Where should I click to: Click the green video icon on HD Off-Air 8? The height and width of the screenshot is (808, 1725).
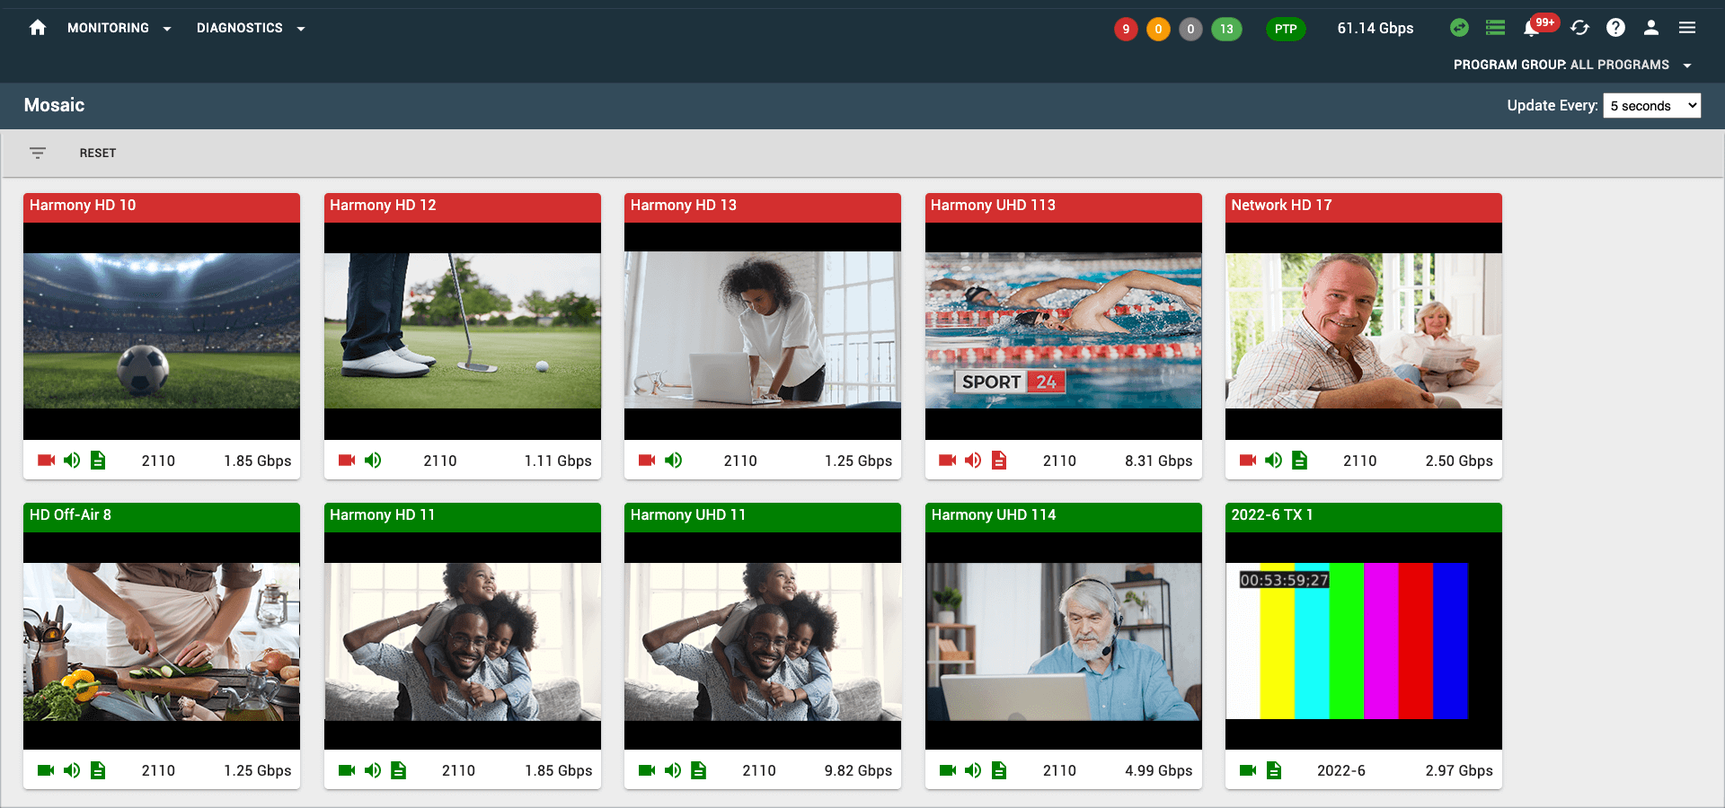pyautogui.click(x=46, y=770)
